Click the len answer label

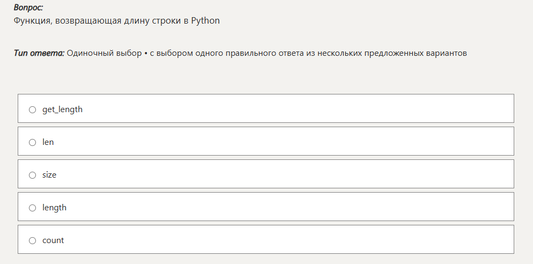click(x=48, y=142)
